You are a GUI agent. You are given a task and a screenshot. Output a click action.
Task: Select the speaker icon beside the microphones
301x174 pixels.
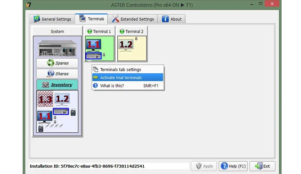tap(41, 128)
